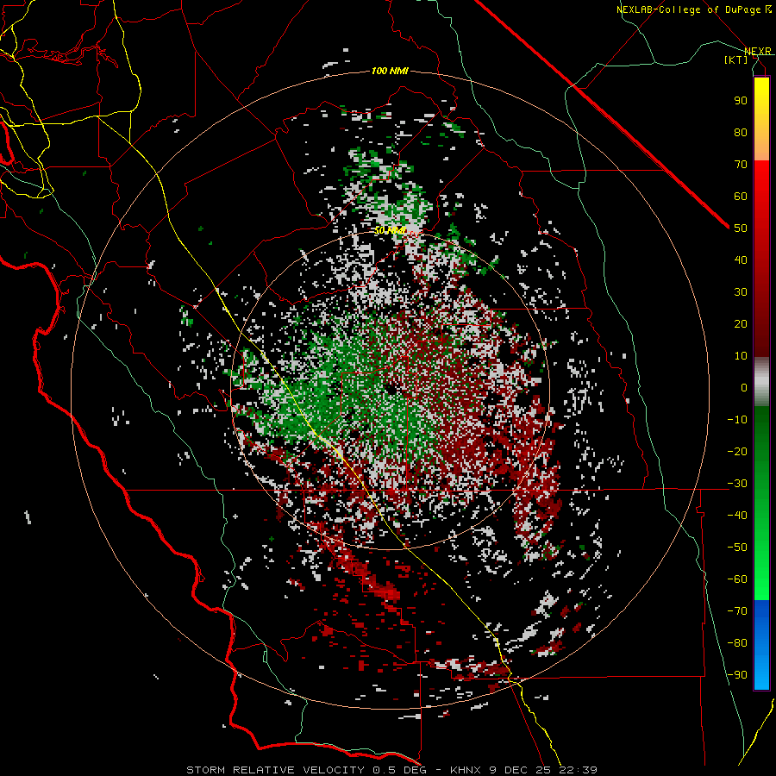This screenshot has width=776, height=776.
Task: Select the -90 value on the velocity scale
Action: pyautogui.click(x=737, y=675)
